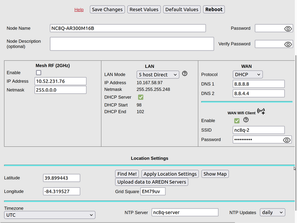Image resolution: width=297 pixels, height=223 pixels.
Task: Reveal node Password with eye icon
Action: click(x=288, y=29)
